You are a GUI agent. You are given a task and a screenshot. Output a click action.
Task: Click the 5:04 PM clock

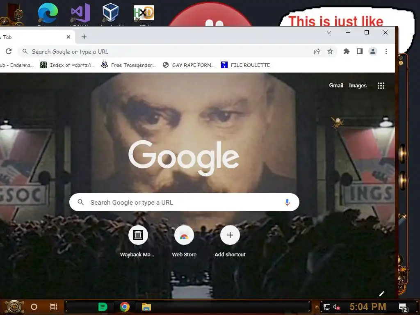point(368,307)
